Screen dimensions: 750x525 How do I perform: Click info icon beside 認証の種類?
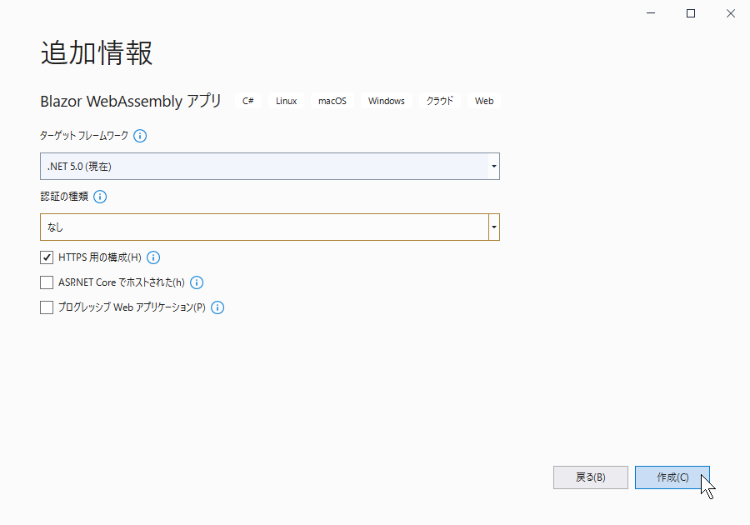100,197
